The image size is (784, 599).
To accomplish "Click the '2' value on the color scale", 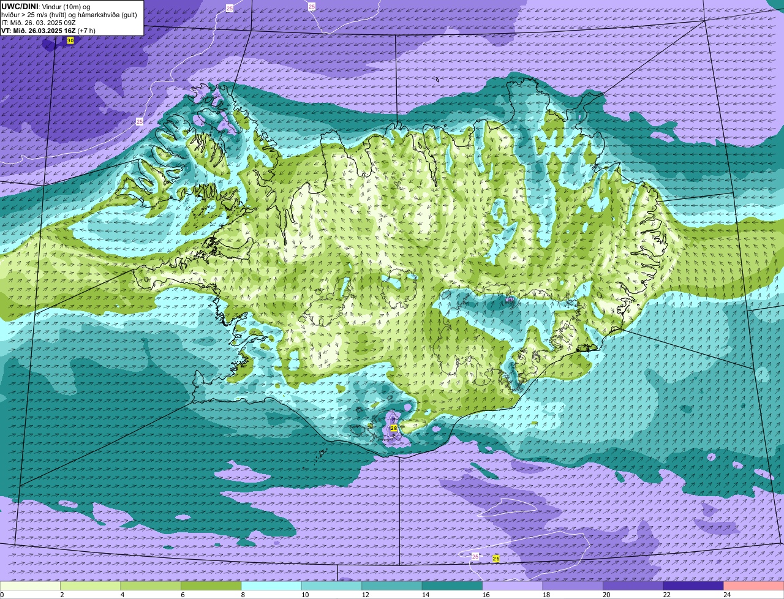I will coord(62,595).
